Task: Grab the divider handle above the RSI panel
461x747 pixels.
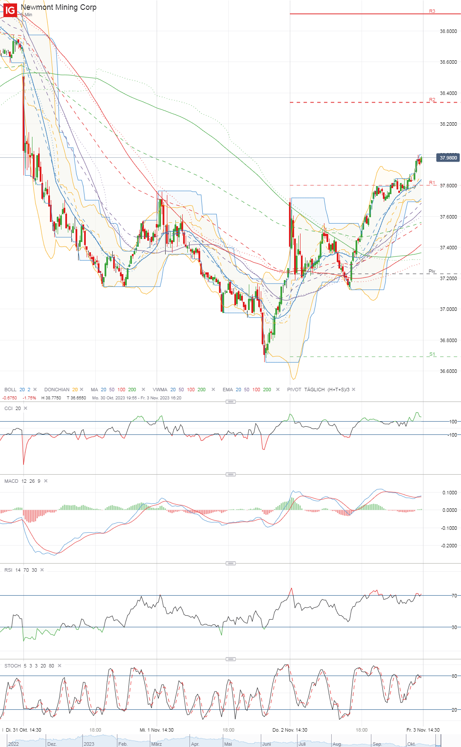Action: pos(230,563)
